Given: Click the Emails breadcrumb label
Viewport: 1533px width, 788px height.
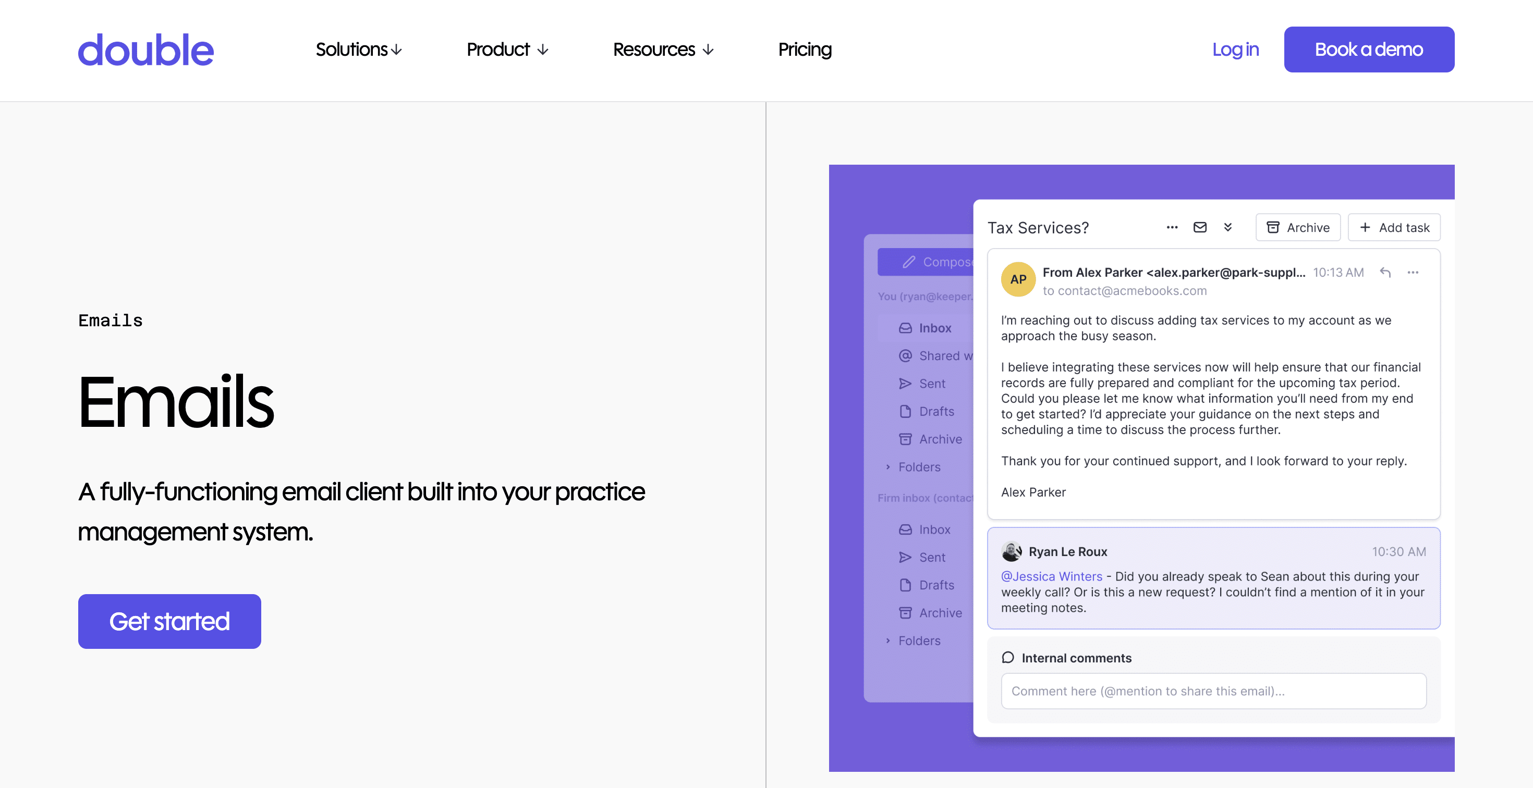Looking at the screenshot, I should 111,321.
